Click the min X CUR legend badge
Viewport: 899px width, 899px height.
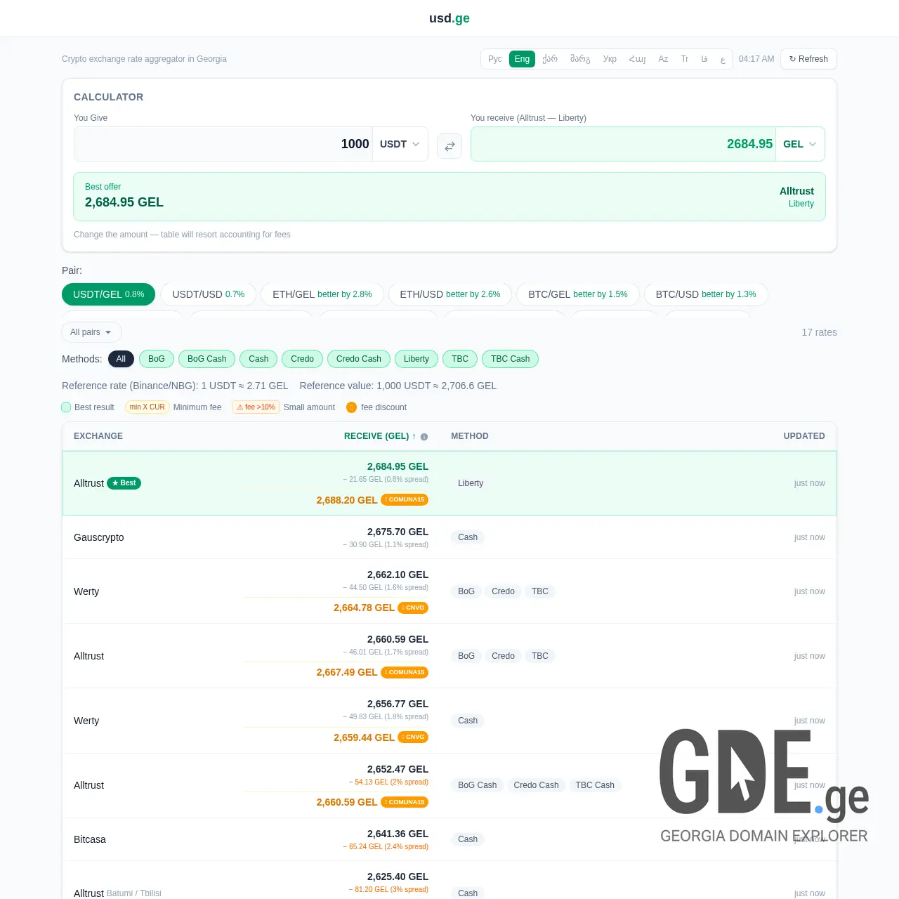147,407
